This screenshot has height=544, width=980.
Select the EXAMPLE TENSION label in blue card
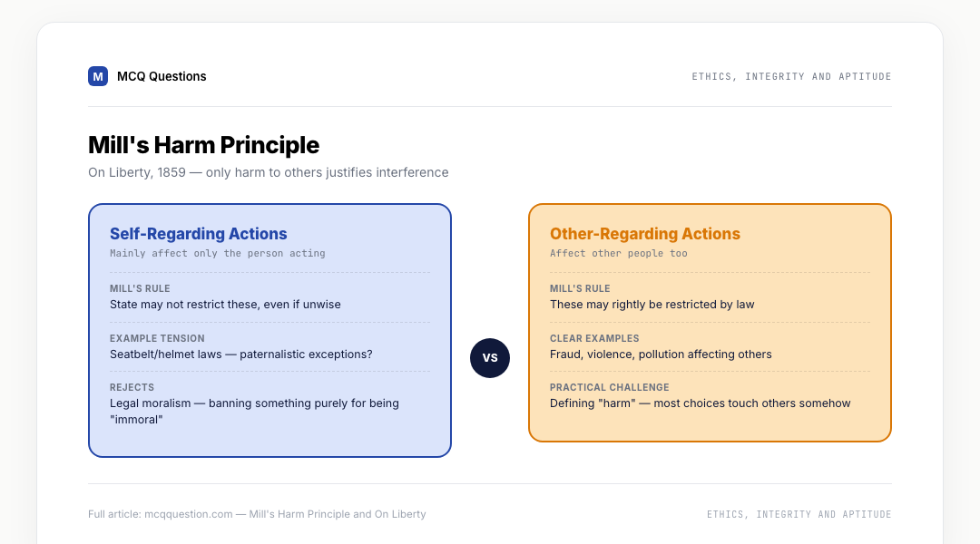coord(157,338)
